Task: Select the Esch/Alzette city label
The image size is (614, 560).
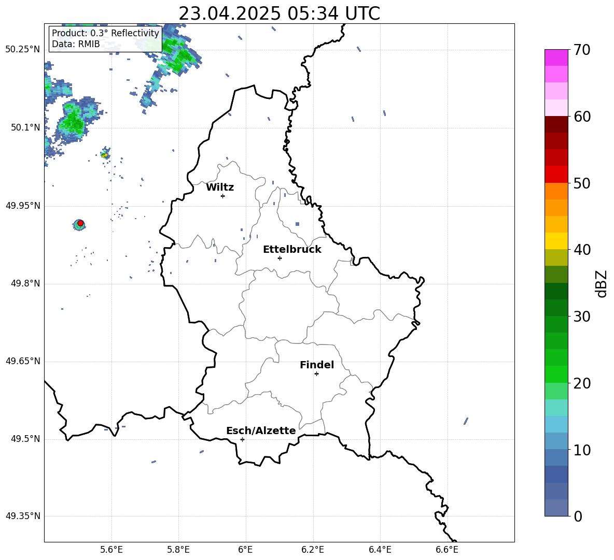Action: coord(261,430)
